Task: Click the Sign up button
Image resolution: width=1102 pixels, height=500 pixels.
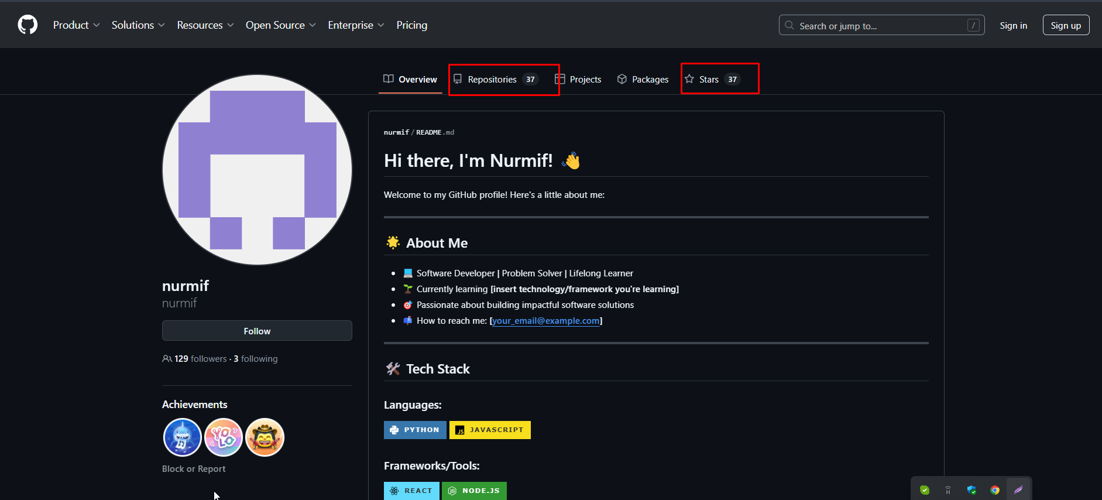Action: (x=1066, y=25)
